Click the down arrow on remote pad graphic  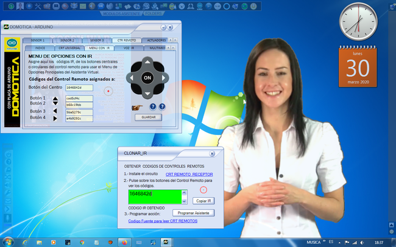(x=147, y=94)
